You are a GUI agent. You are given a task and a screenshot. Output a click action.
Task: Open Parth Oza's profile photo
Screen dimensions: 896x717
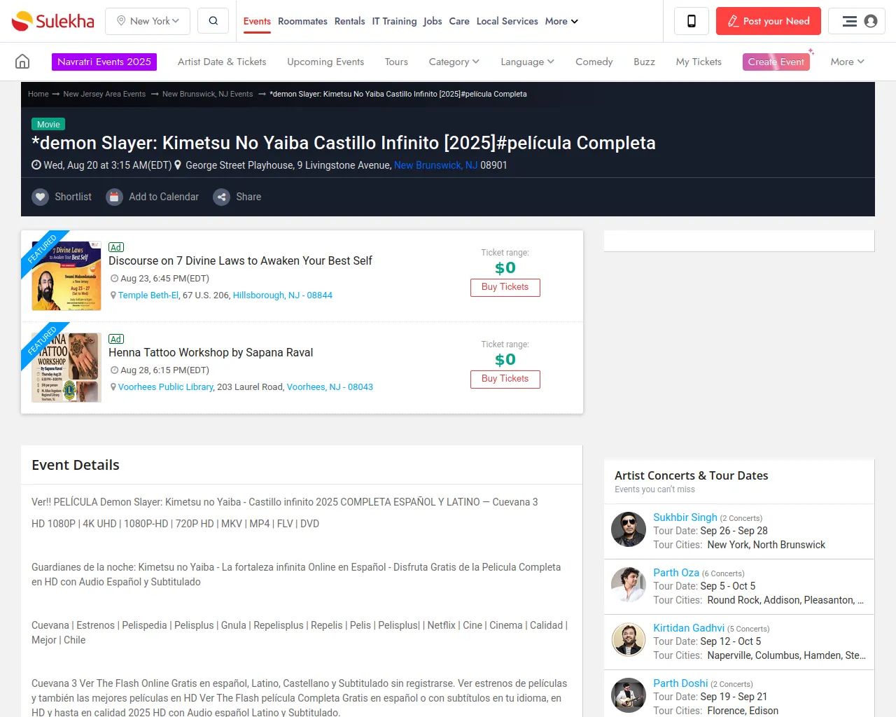click(629, 585)
